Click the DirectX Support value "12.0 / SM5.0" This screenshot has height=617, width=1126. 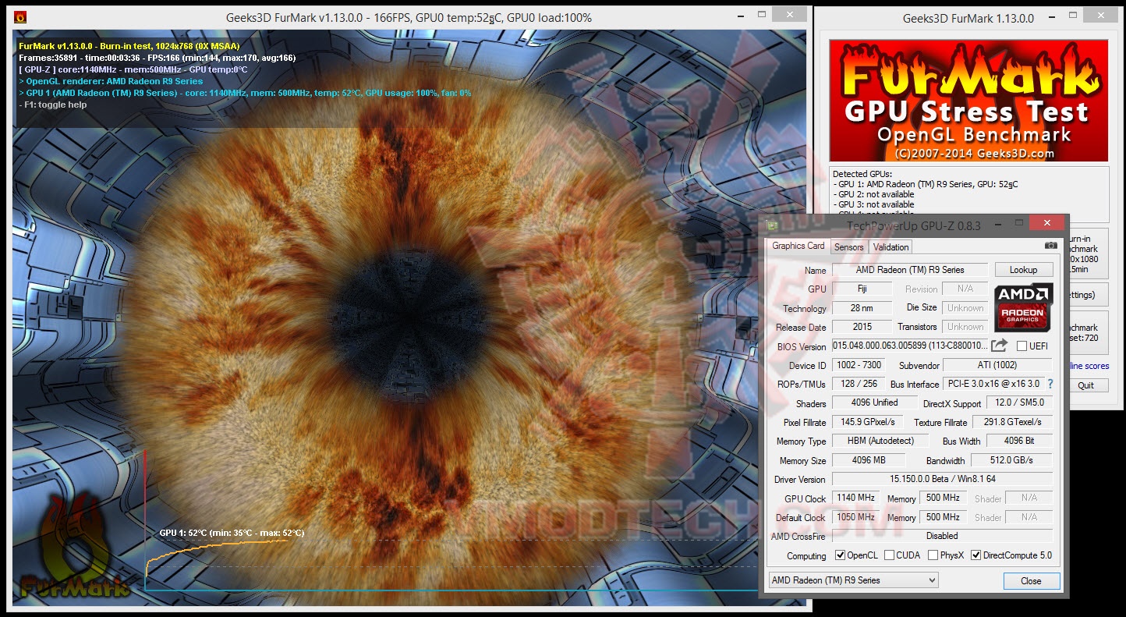click(1019, 403)
